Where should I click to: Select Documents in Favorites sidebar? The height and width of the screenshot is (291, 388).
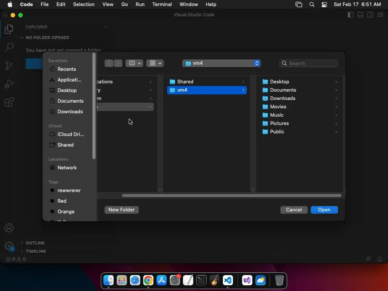(70, 101)
